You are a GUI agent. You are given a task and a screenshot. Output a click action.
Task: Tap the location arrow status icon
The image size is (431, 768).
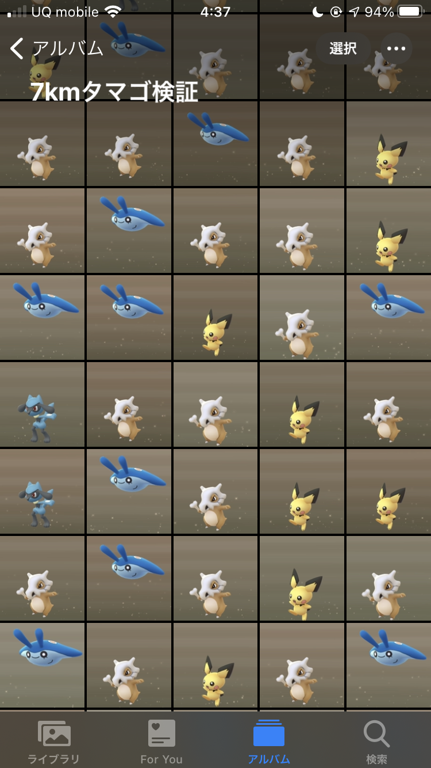355,12
